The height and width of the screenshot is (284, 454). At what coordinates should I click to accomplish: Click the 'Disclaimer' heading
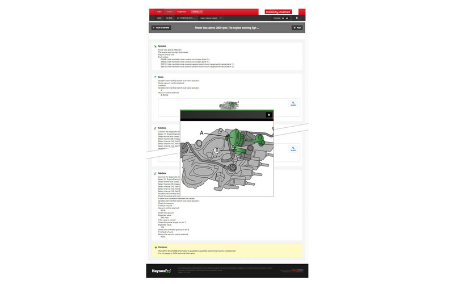tap(163, 247)
